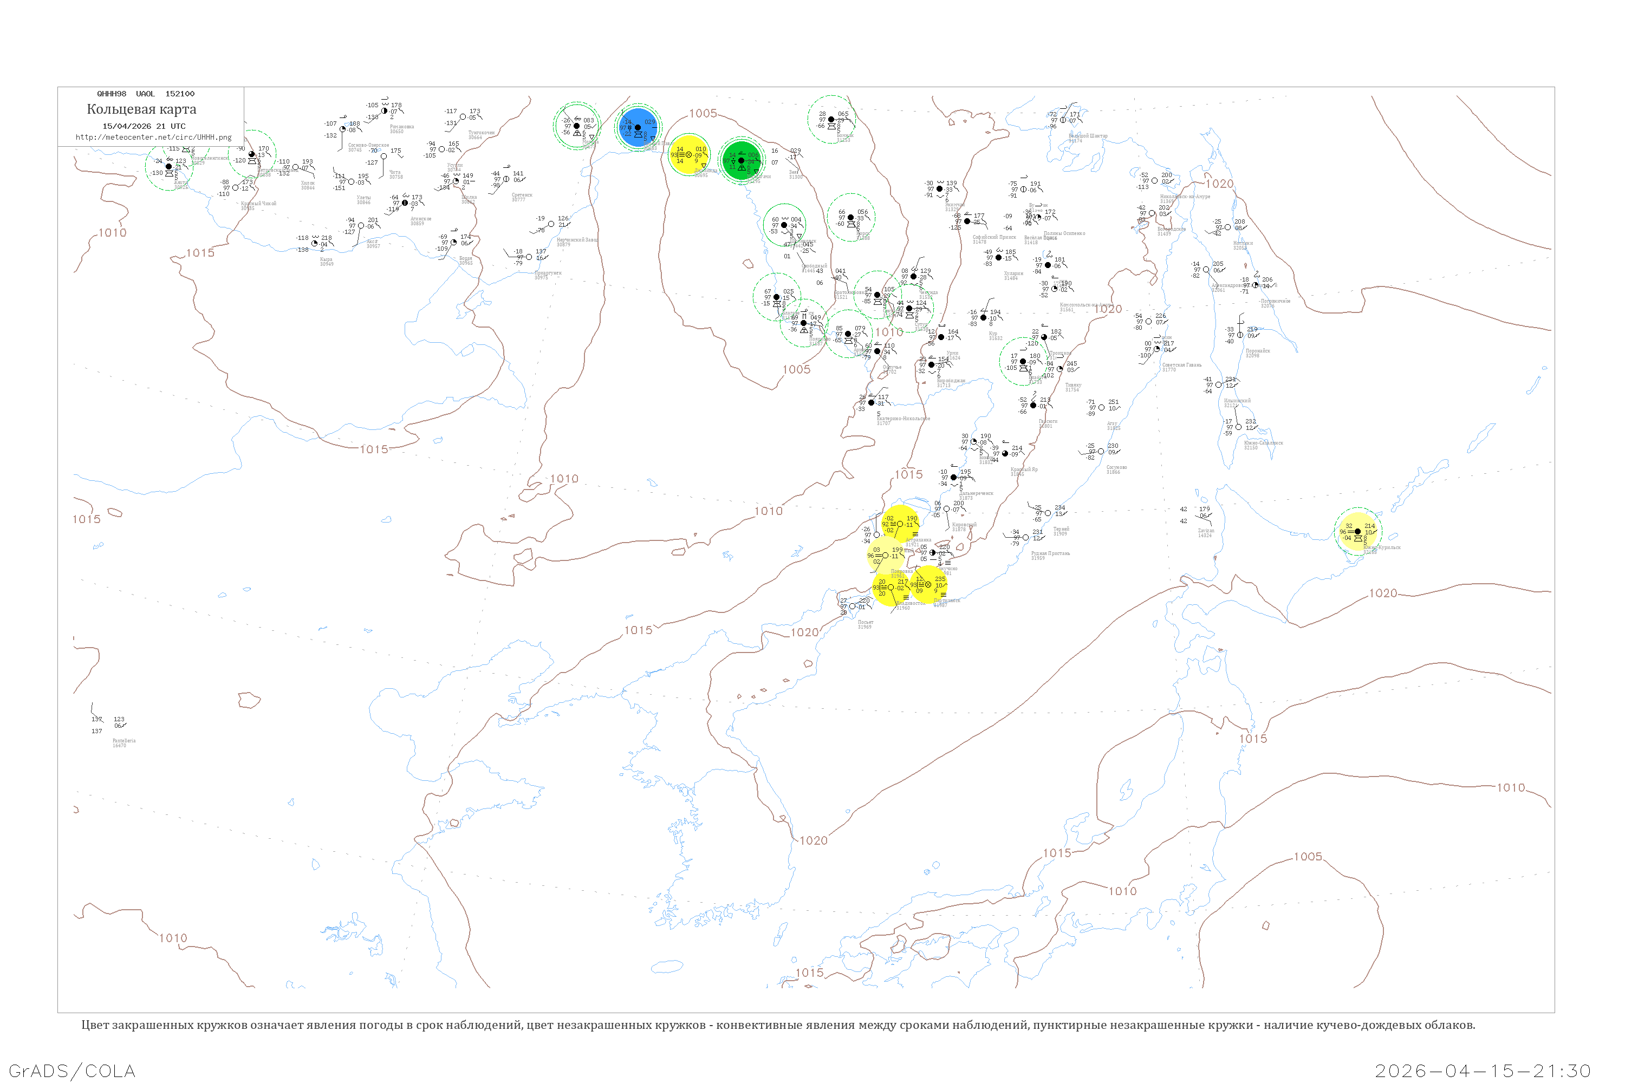Click the pale yellow Покровка station circle
This screenshot has height=1083, width=1625.
pyautogui.click(x=885, y=556)
